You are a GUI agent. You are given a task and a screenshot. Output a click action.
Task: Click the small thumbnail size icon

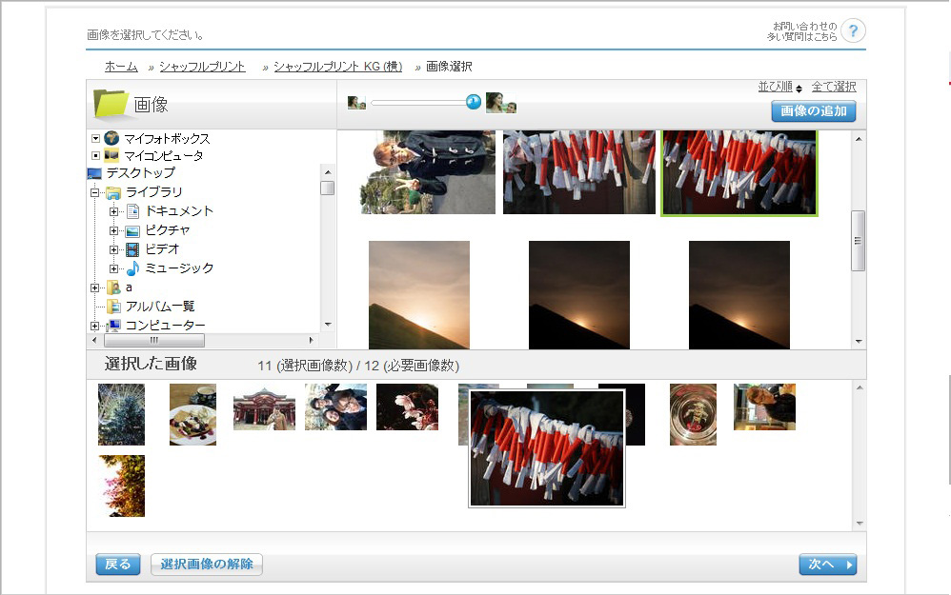356,103
